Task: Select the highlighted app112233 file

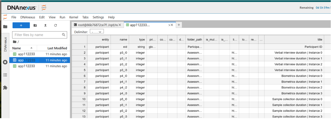Action: (26, 60)
